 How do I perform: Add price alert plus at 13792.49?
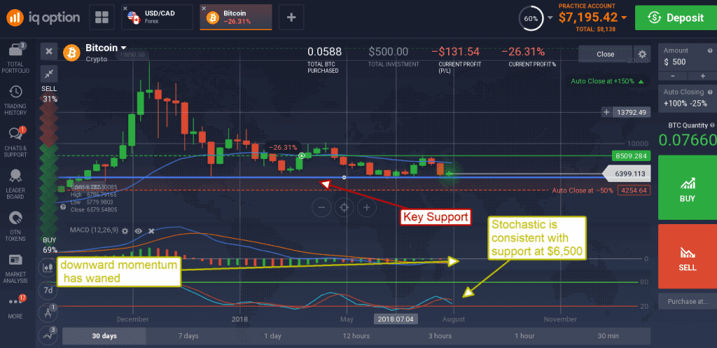[606, 112]
